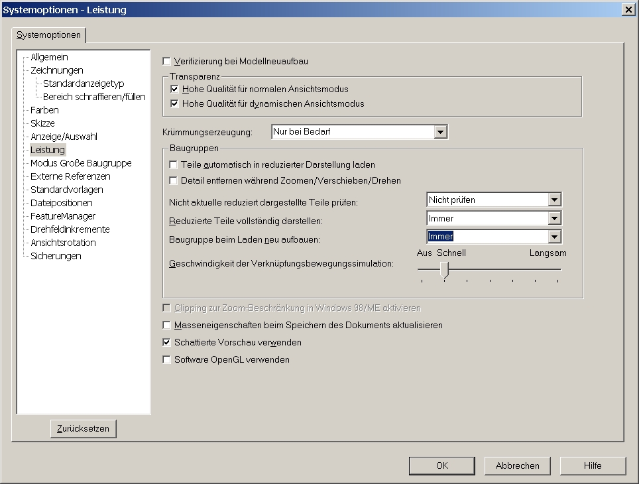Enable Software OpenGL verwenden
Viewport: 639px width, 484px height.
[166, 359]
